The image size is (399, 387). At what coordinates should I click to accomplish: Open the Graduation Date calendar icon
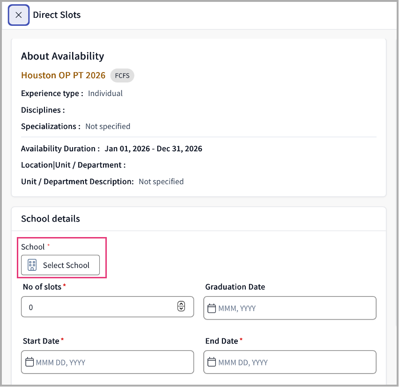[x=212, y=308]
